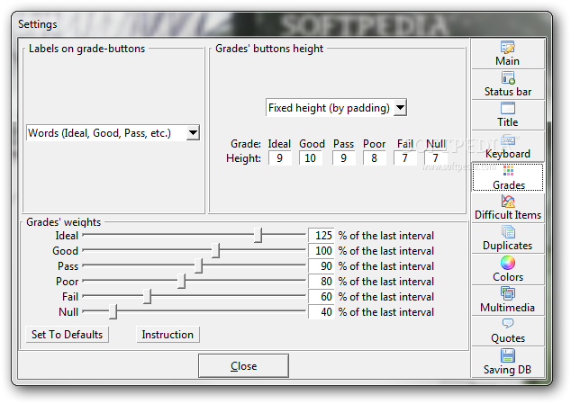Open the Fixed height dropdown arrow
Viewport: 571px width, 404px height.
[x=400, y=107]
